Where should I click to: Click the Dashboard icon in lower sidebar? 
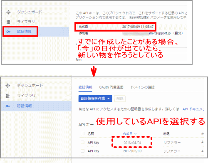click(x=7, y=86)
